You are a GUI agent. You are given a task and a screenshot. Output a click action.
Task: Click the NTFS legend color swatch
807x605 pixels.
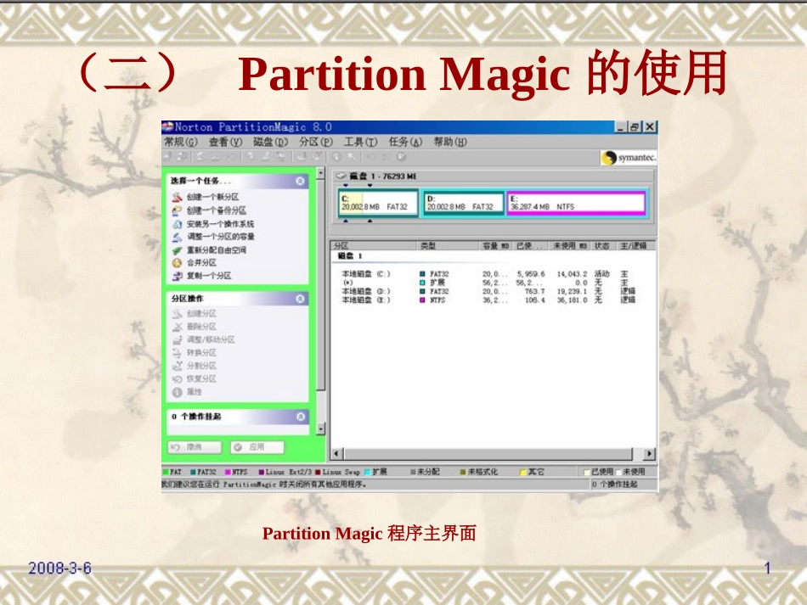[x=228, y=472]
